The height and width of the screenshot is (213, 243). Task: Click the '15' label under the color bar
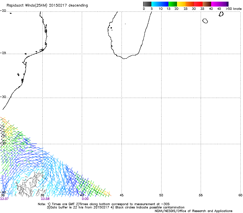click(x=168, y=9)
